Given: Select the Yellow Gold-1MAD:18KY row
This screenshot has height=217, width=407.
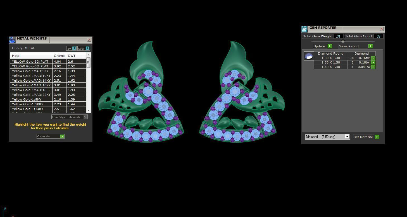Looking at the screenshot, I should pyautogui.click(x=48, y=85).
